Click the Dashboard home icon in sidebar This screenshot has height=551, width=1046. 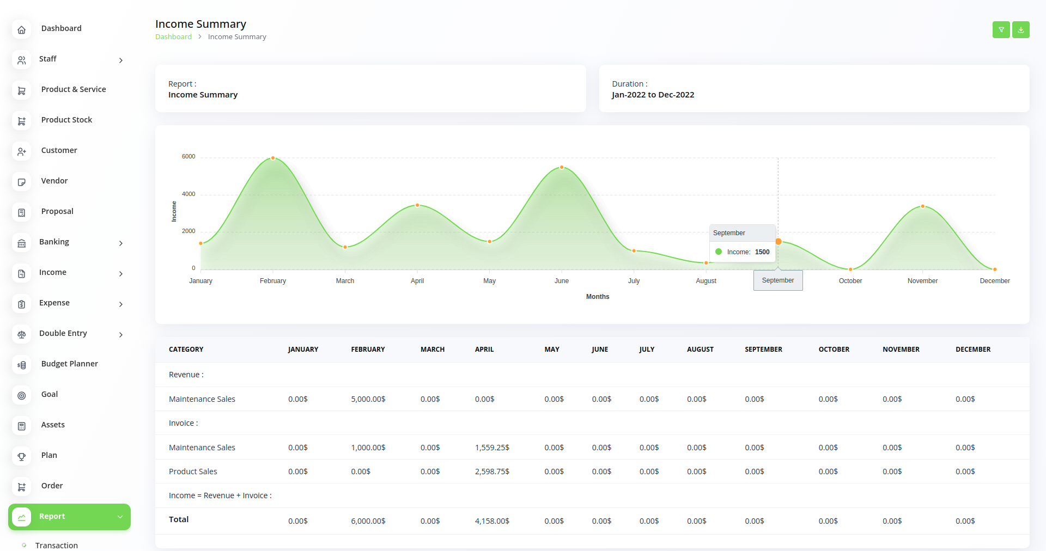22,30
